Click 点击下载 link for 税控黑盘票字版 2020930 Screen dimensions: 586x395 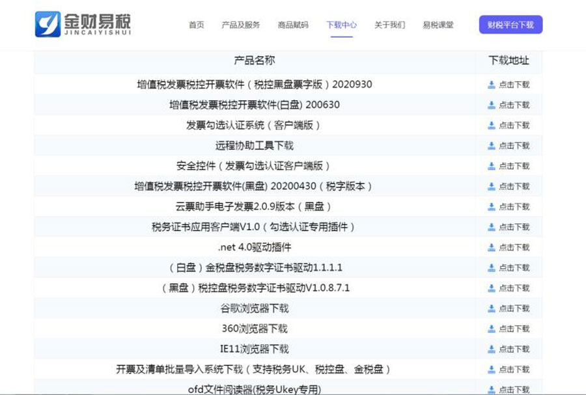(x=514, y=85)
